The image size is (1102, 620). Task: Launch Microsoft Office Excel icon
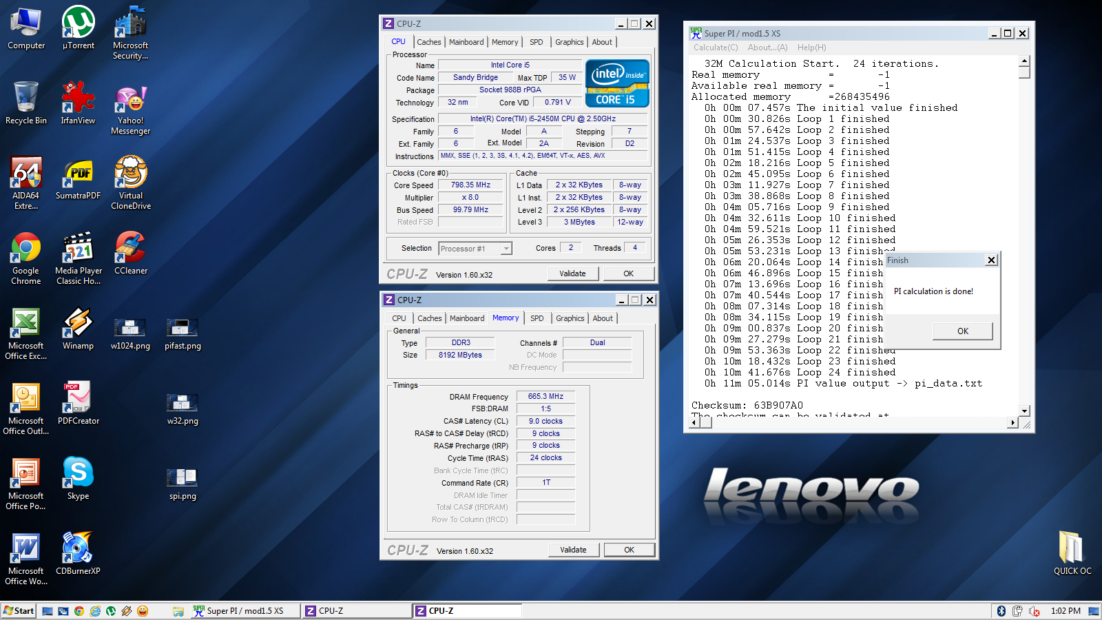(x=26, y=333)
